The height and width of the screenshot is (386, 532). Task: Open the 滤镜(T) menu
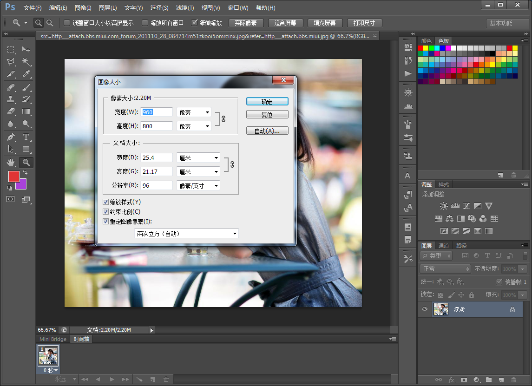[x=185, y=8]
